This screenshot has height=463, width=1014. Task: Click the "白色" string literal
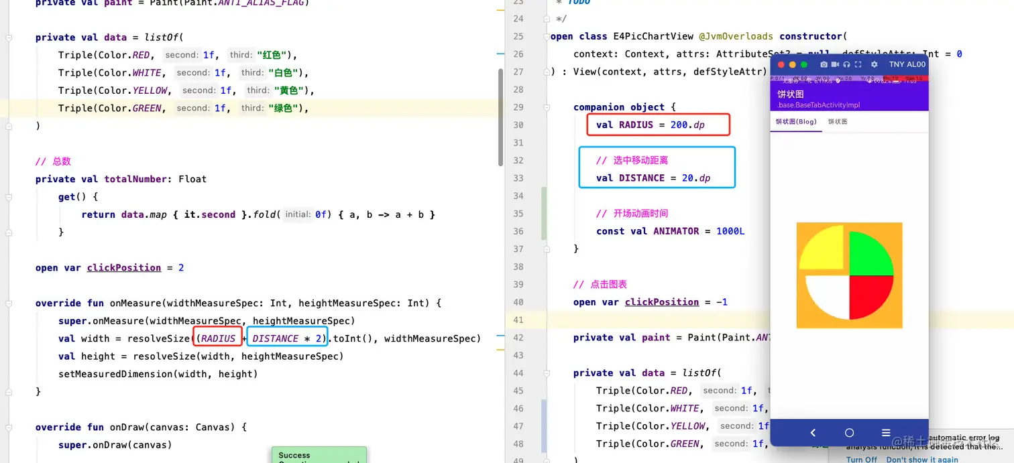[x=284, y=73]
